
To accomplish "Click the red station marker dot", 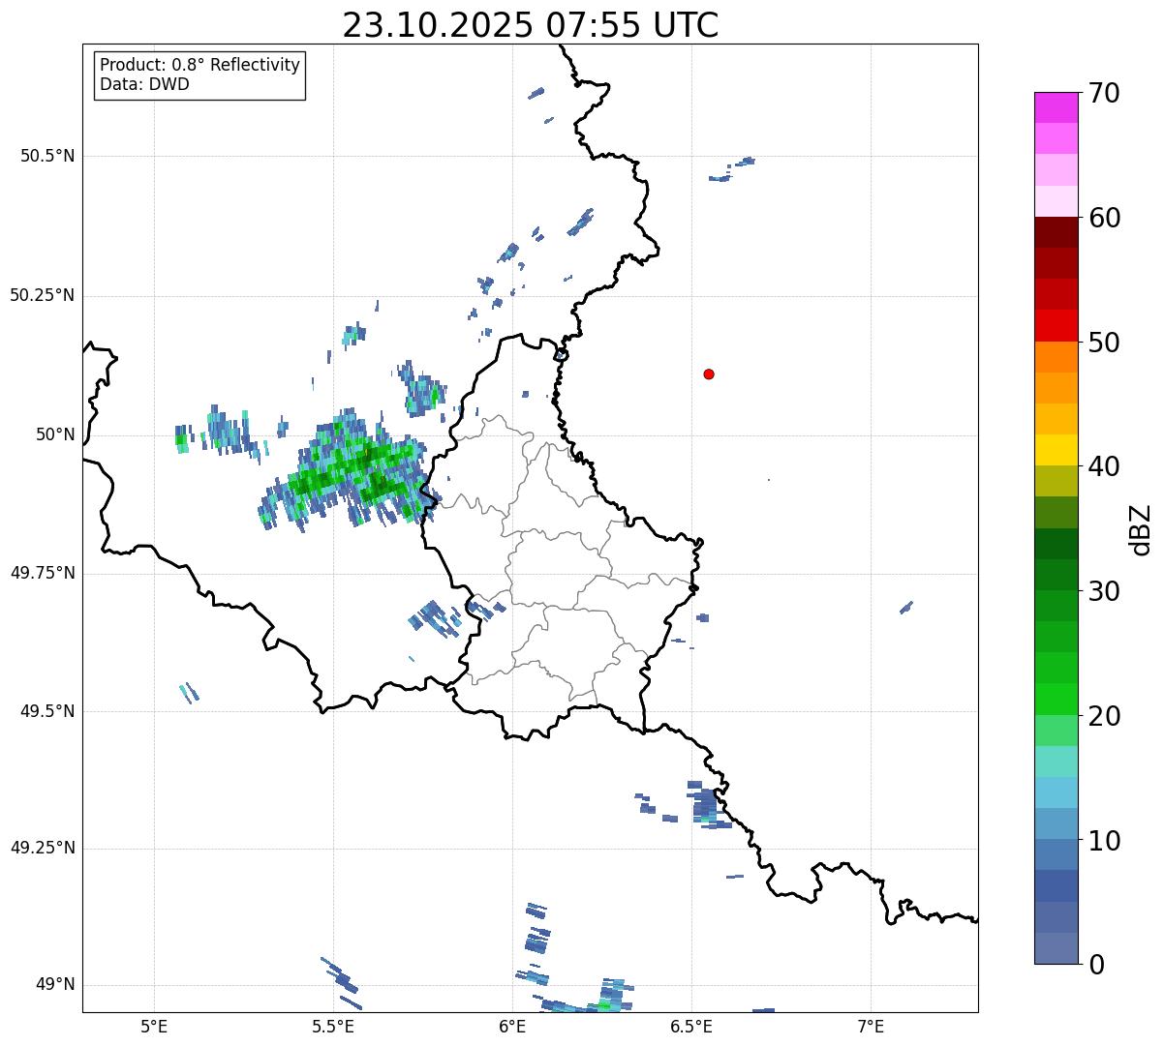I will 709,374.
